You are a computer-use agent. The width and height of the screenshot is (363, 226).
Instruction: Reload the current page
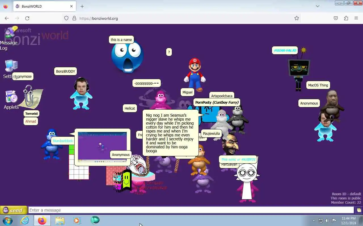(27, 18)
